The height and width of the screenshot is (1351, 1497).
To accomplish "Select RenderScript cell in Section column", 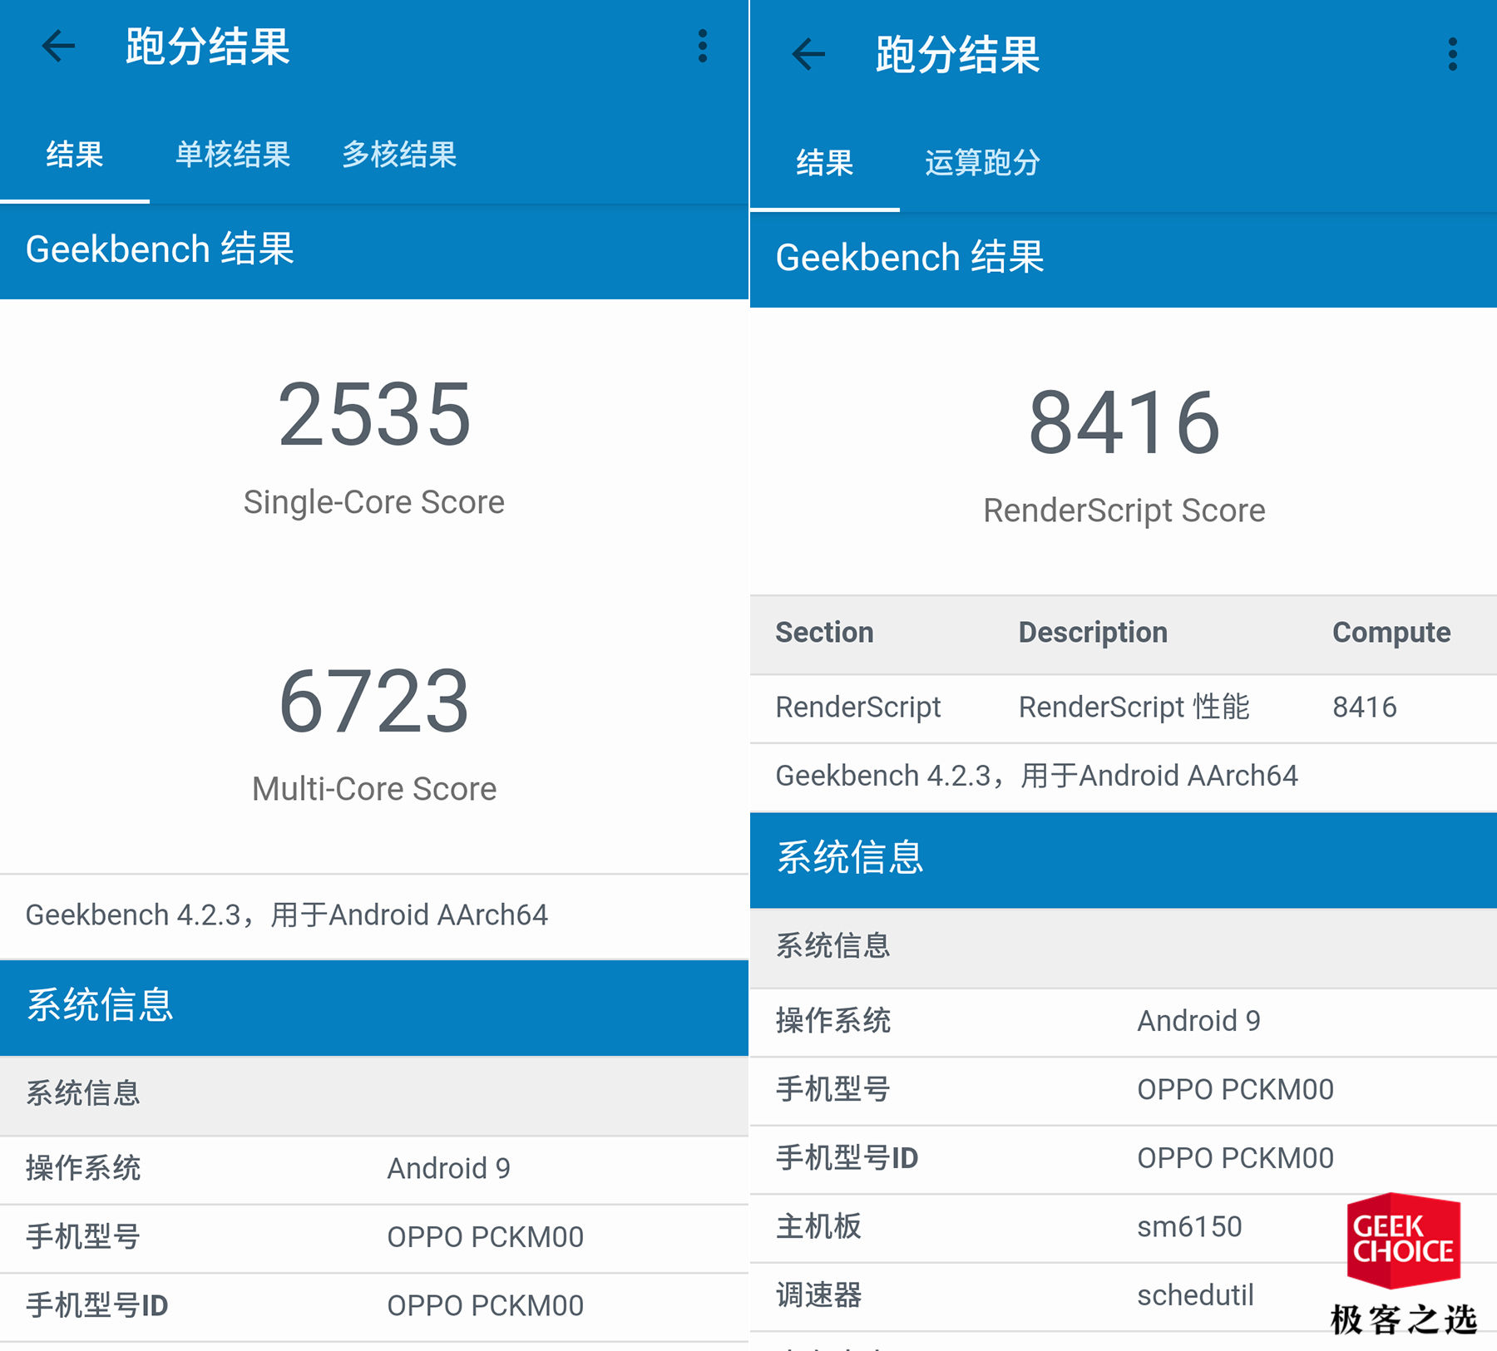I will coord(858,708).
